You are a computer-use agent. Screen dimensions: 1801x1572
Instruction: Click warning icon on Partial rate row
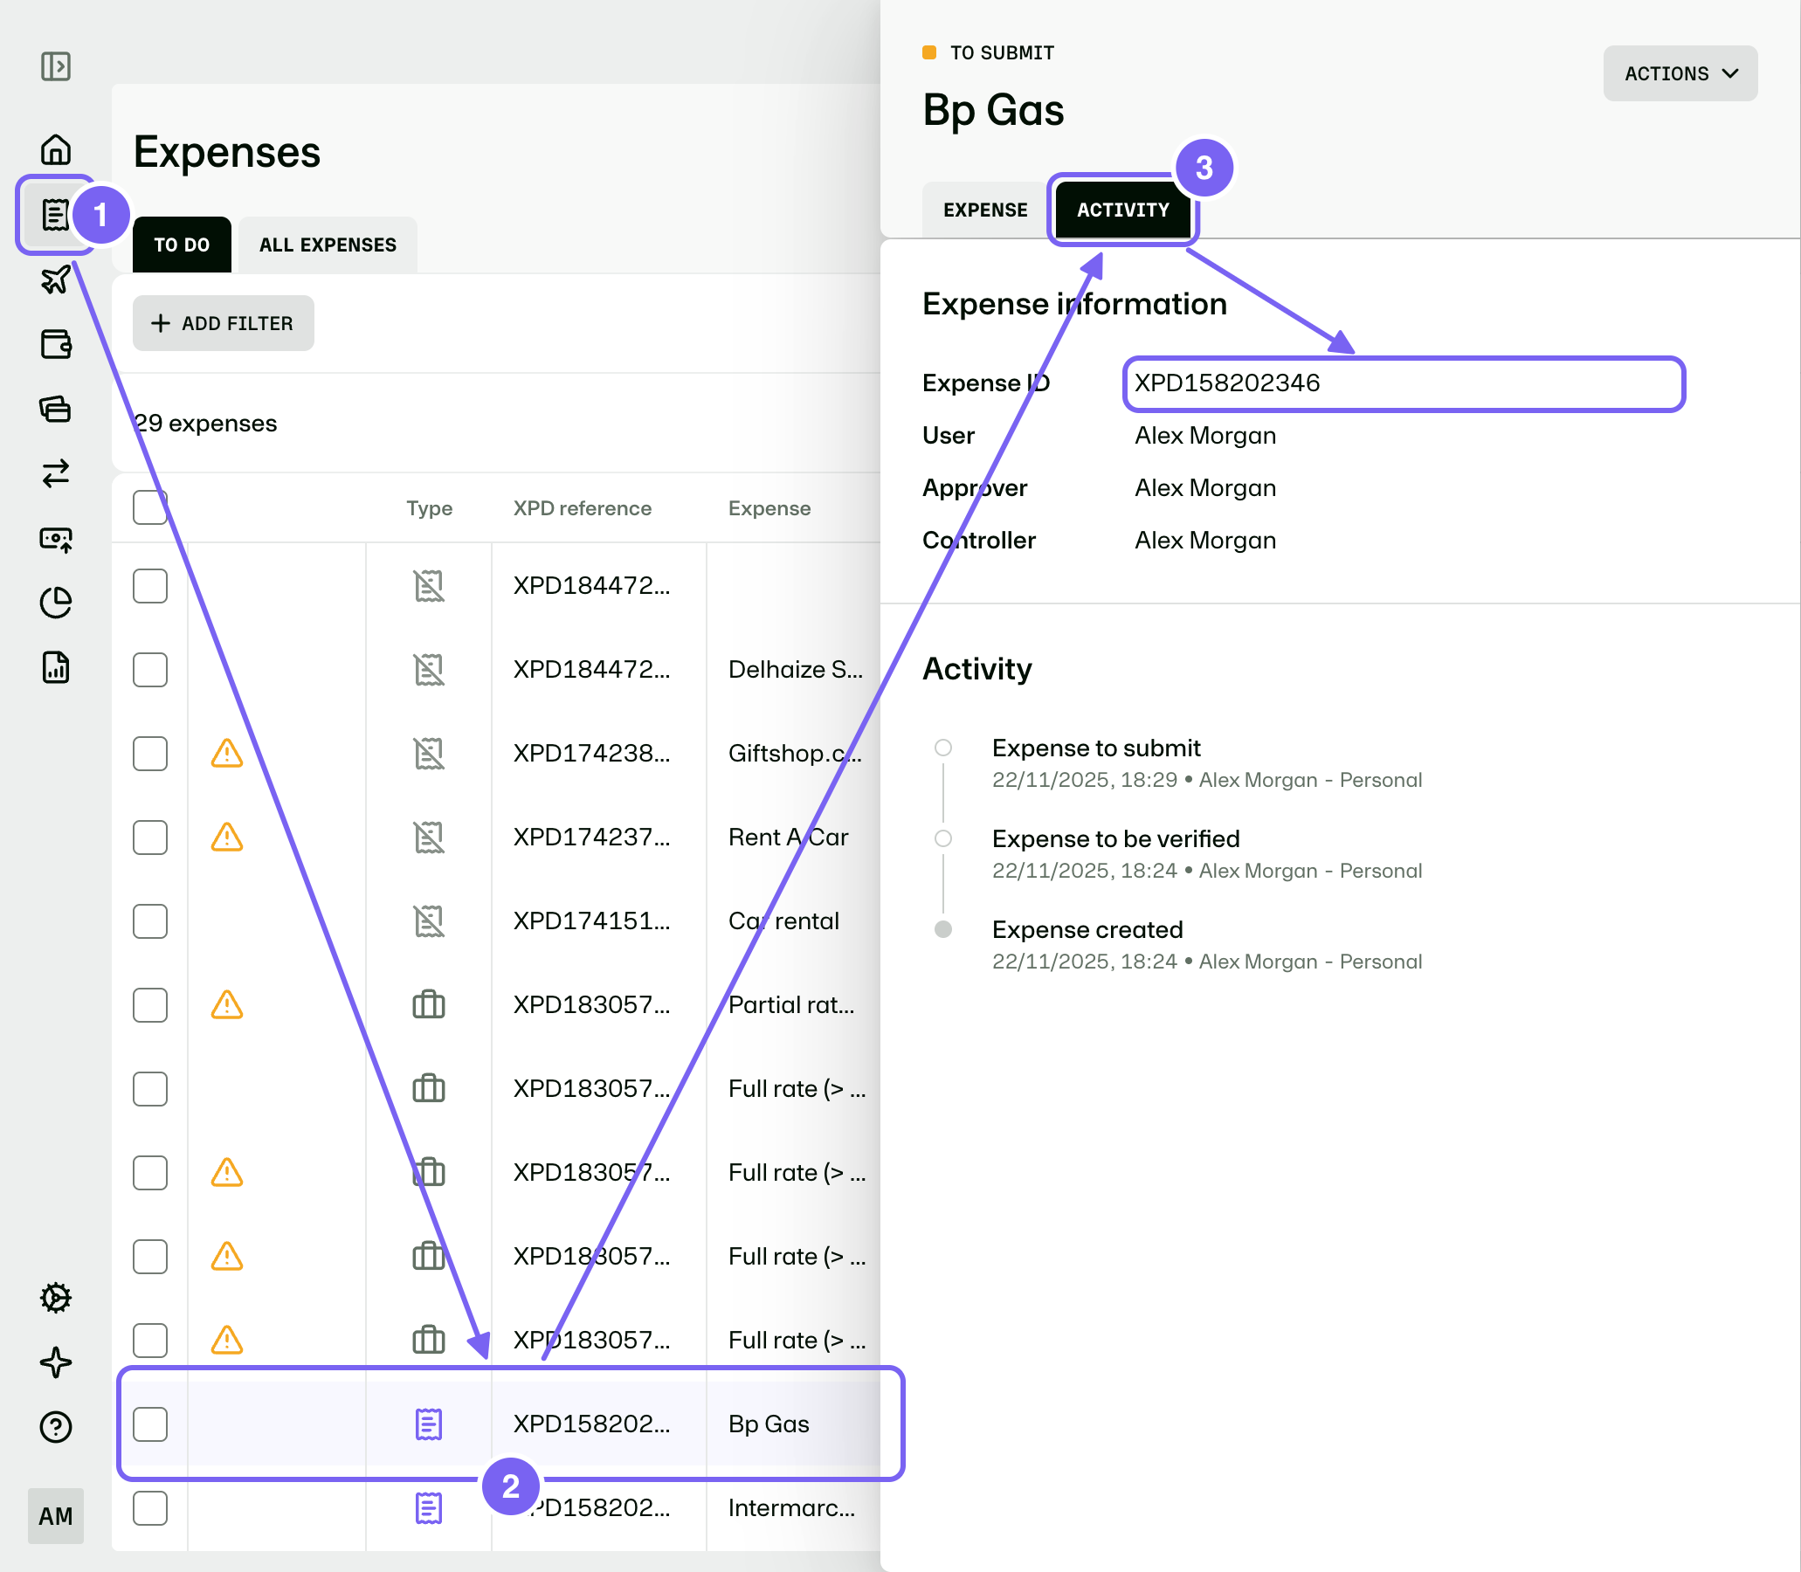pyautogui.click(x=227, y=1005)
